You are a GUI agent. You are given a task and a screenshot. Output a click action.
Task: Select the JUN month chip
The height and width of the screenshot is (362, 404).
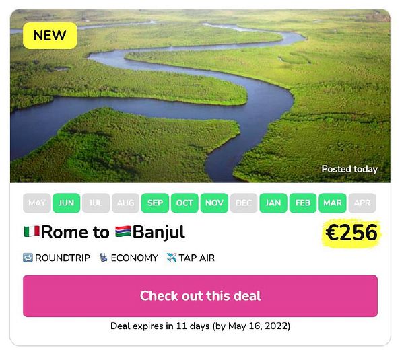coord(67,203)
